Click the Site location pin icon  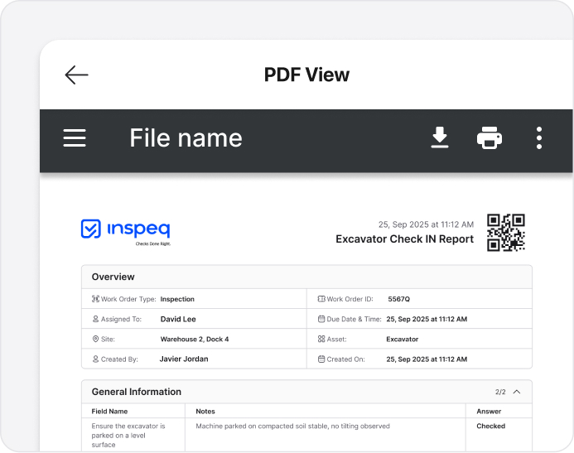pos(95,340)
